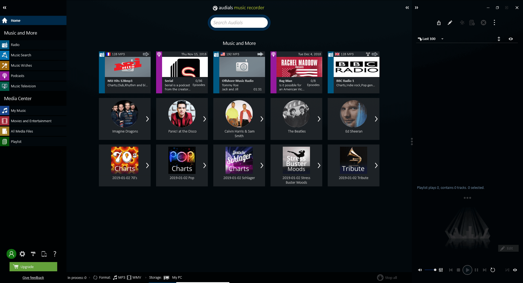
Task: Skip to the next track
Action: (x=484, y=270)
